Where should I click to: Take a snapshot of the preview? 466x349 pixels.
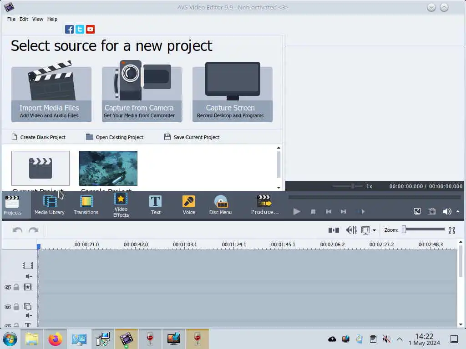point(432,212)
